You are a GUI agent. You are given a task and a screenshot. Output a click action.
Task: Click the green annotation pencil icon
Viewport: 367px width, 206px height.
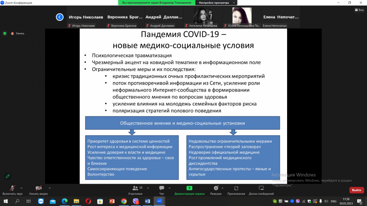[x=7, y=176]
